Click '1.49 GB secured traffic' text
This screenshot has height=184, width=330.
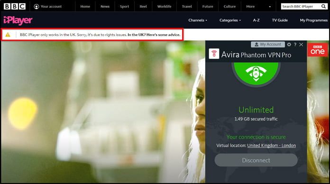point(256,119)
